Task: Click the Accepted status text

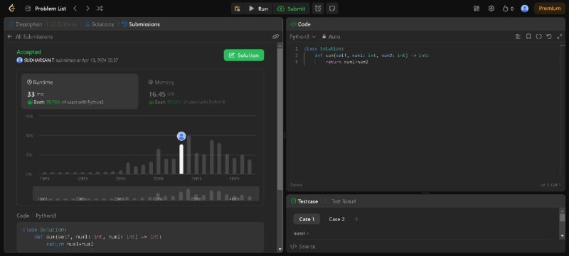Action: click(x=29, y=52)
